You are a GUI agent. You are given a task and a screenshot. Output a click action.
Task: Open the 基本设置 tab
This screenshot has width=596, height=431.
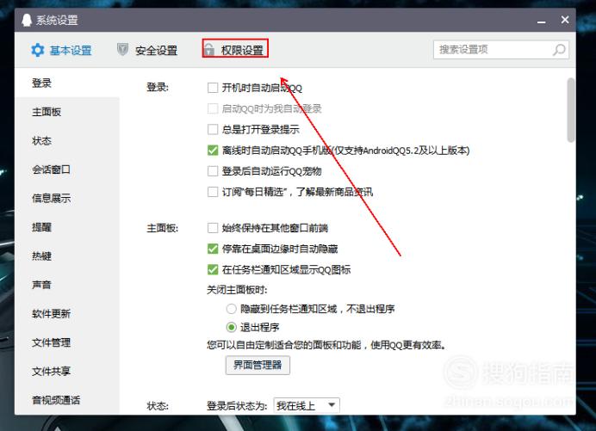(x=61, y=50)
